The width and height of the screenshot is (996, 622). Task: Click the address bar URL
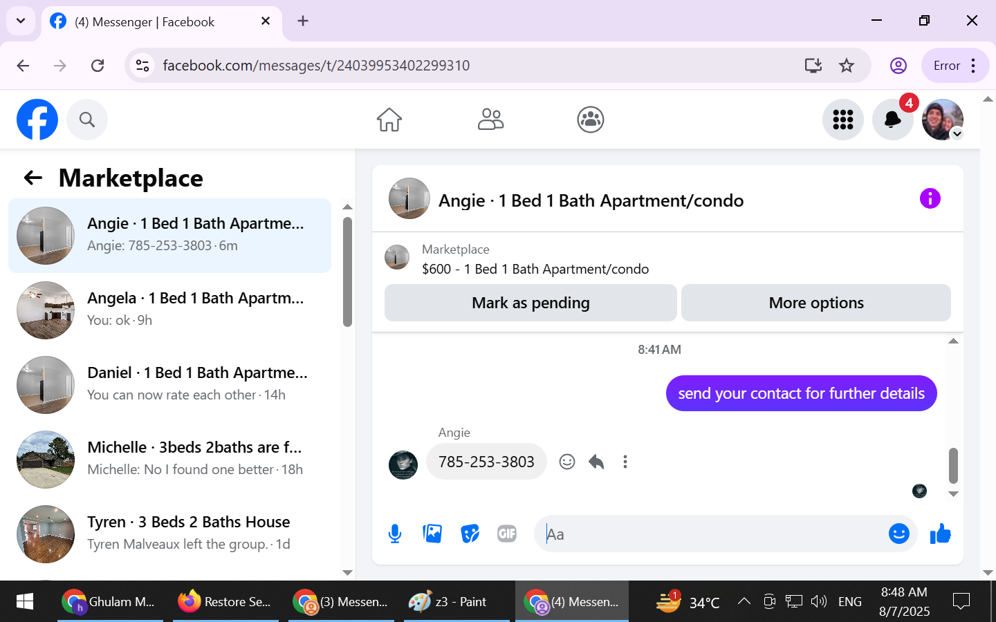click(x=316, y=66)
